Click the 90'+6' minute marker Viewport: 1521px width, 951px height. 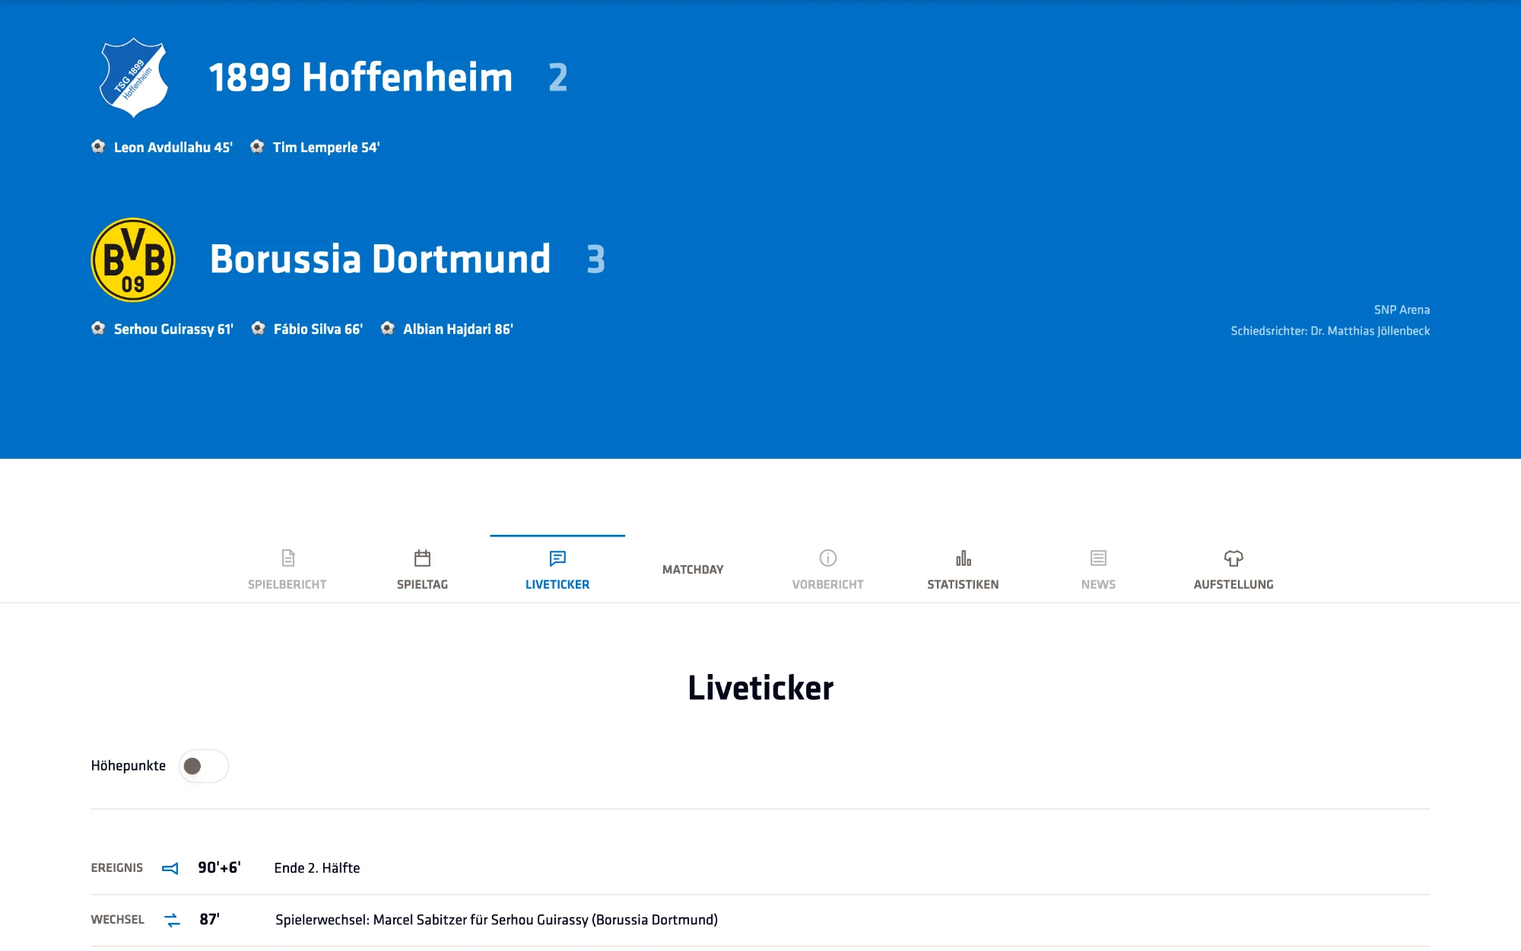coord(219,868)
